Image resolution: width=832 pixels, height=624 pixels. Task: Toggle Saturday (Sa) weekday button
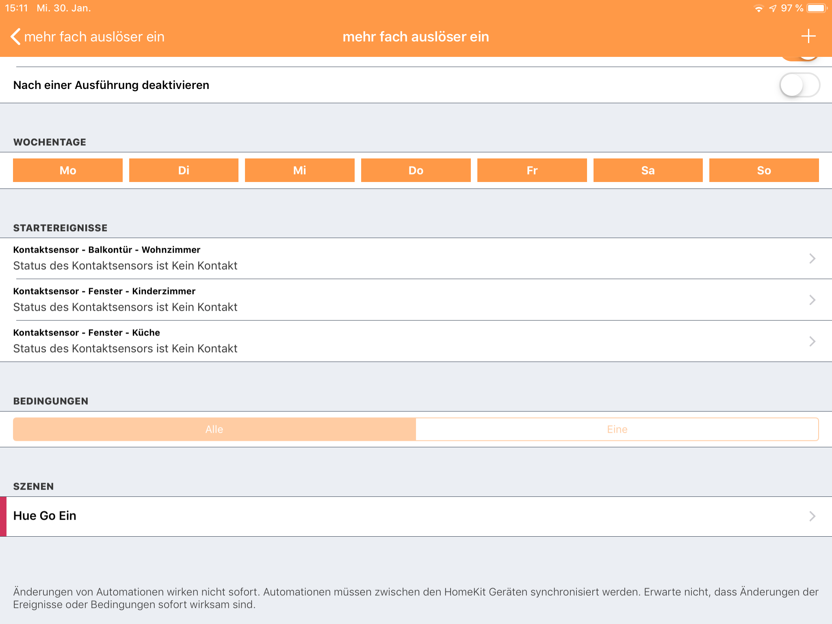click(648, 170)
